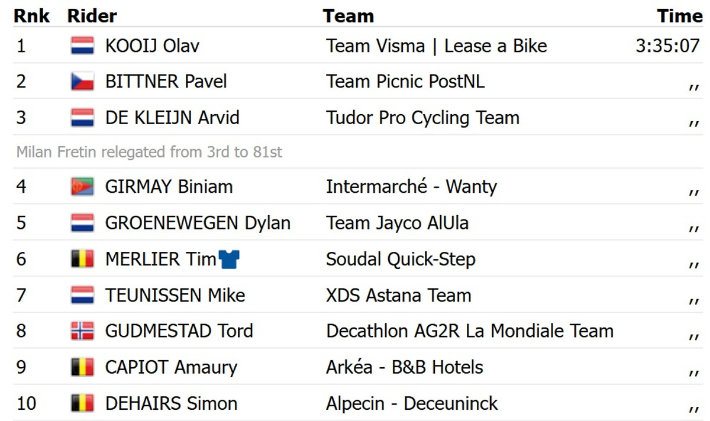Open the Alpecin - Deceuninck team page
Screen dimensions: 710x421
[x=412, y=403]
